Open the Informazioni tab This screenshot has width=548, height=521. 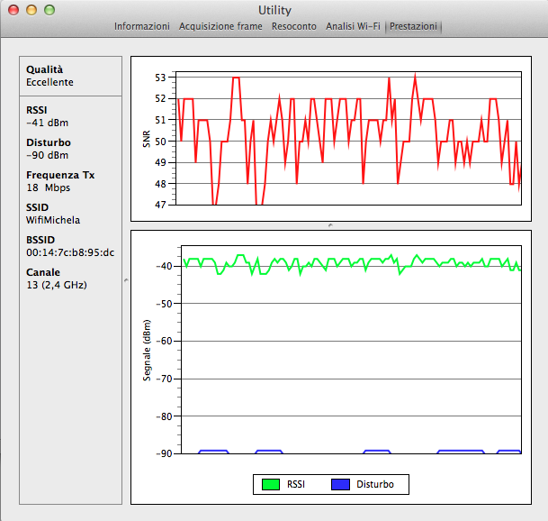point(142,26)
